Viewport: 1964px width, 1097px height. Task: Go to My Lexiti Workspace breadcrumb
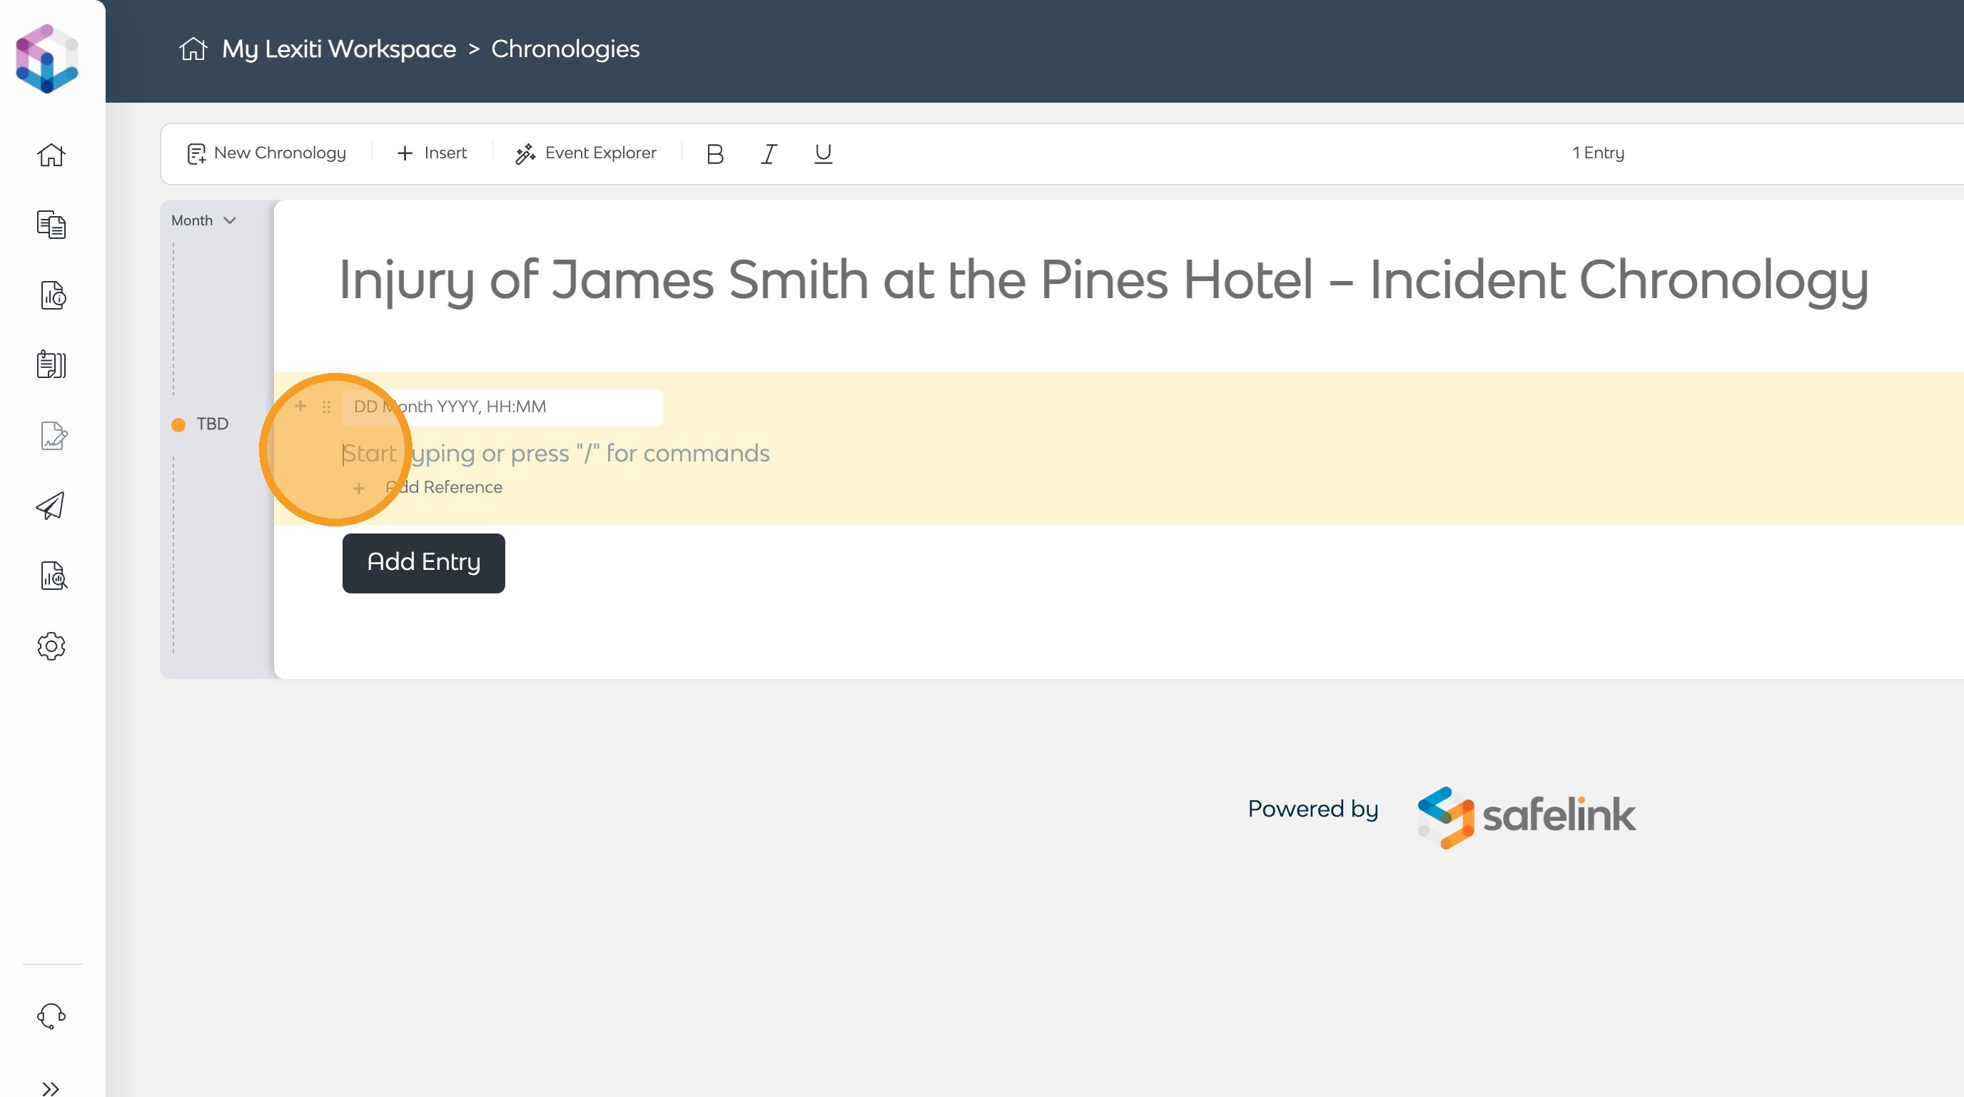(x=338, y=49)
